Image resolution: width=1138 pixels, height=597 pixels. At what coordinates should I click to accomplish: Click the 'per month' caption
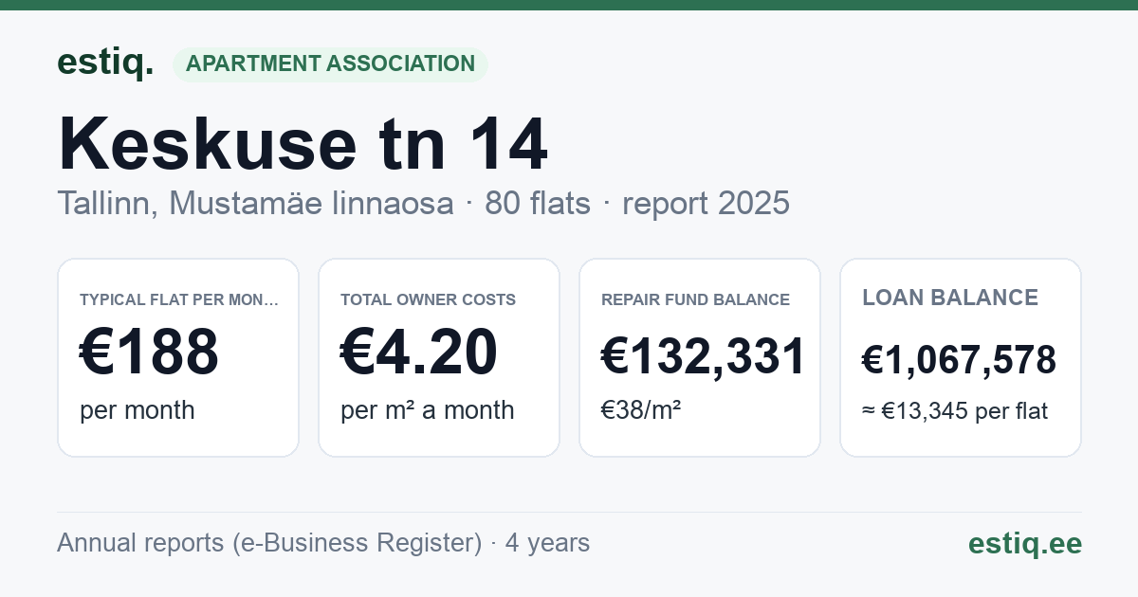[x=137, y=410]
